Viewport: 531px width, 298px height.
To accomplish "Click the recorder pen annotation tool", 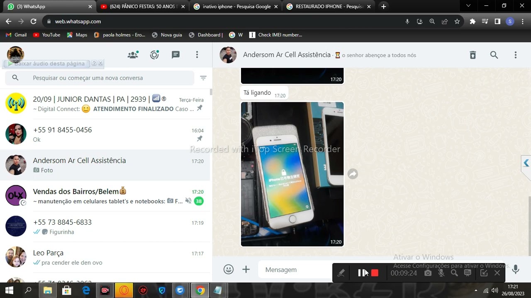I will pyautogui.click(x=341, y=273).
